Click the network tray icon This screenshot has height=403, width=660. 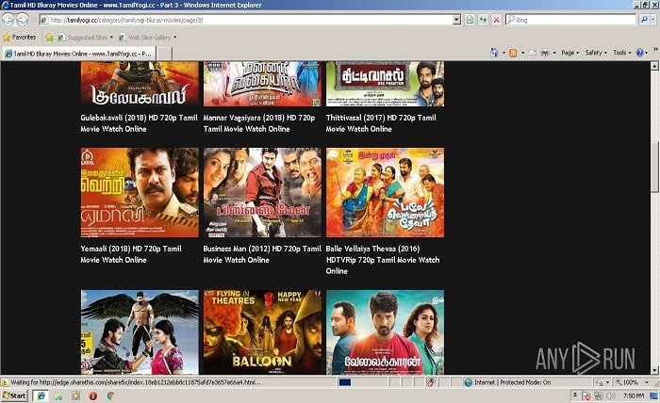click(x=598, y=395)
